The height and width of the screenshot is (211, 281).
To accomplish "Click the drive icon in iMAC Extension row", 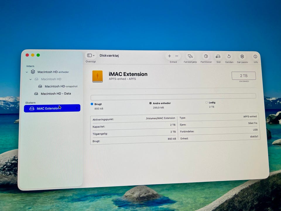I will 32,108.
